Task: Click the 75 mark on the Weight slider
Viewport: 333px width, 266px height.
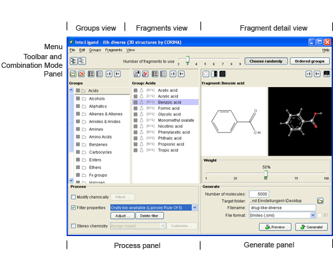Action: coord(296,178)
